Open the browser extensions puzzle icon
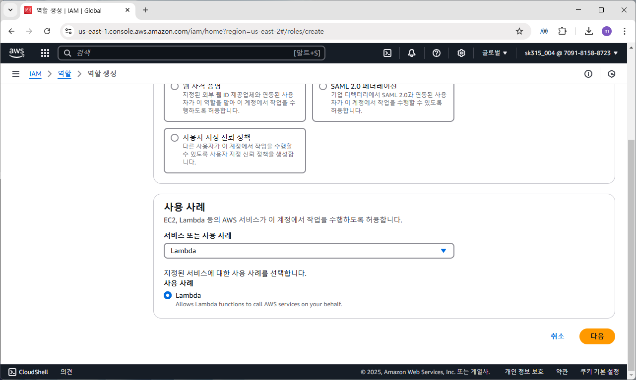 [562, 31]
